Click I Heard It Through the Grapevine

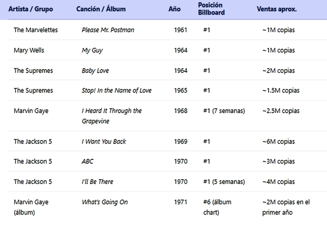112,116
